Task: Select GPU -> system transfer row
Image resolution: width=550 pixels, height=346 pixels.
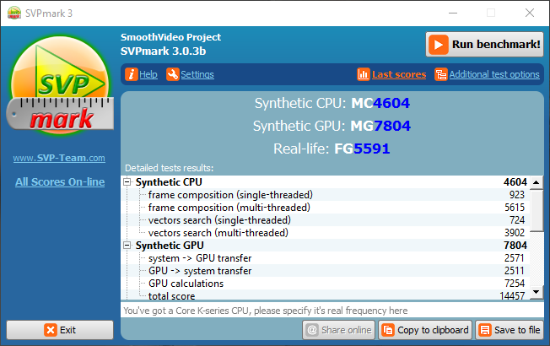Action: click(325, 271)
